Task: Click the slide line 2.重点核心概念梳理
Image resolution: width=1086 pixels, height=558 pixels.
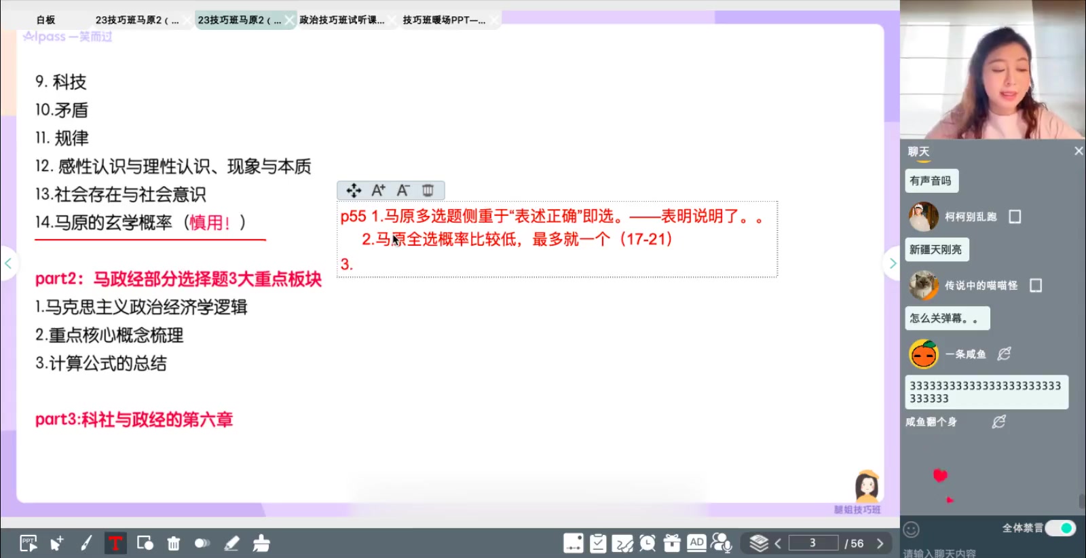Action: click(x=109, y=335)
